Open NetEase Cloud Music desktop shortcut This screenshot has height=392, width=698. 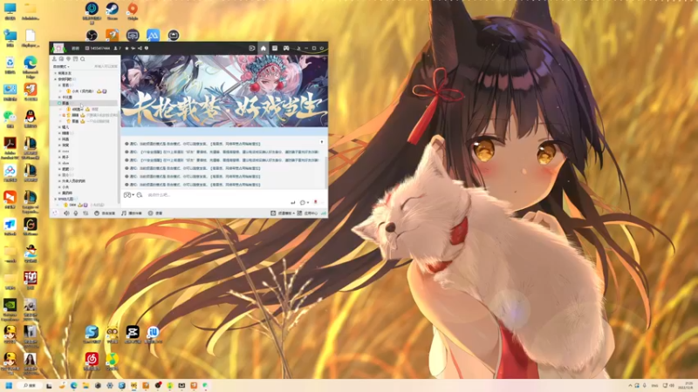92,361
